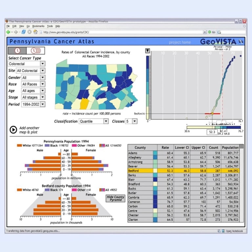The width and height of the screenshot is (252, 252).
Task: Click the dark blue legend bar segment
Action: click(x=234, y=127)
